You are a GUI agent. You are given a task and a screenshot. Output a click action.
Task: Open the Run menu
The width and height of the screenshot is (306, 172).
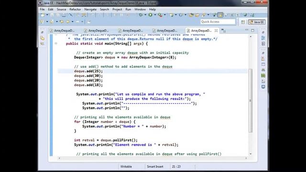[x=128, y=10]
